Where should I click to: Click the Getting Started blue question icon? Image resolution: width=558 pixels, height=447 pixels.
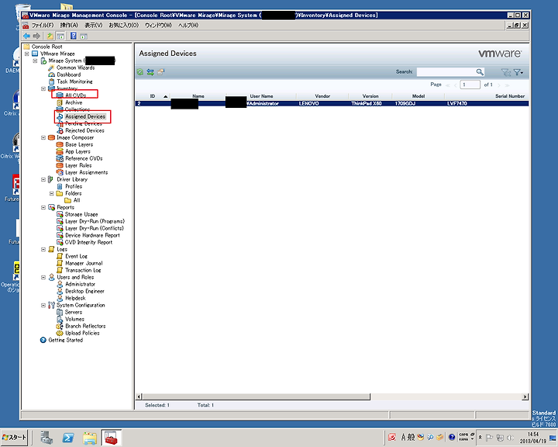[43, 340]
